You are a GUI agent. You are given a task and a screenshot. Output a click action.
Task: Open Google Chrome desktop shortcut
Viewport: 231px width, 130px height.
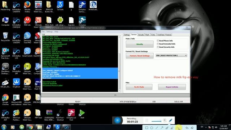5,100
